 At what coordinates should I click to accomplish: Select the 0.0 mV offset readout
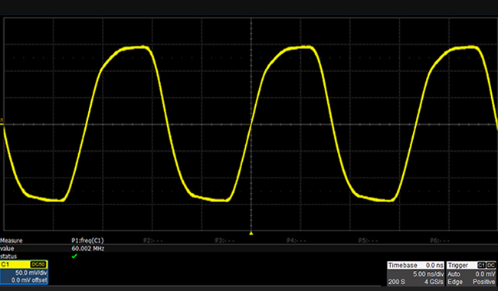point(29,280)
